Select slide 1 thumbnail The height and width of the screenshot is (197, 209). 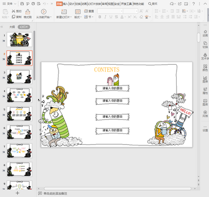tap(19, 40)
